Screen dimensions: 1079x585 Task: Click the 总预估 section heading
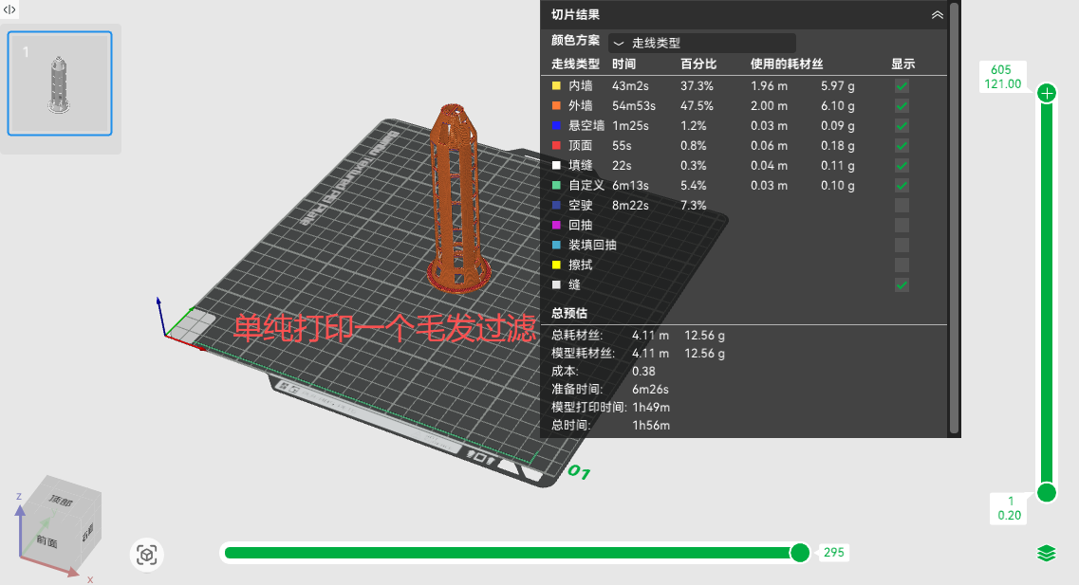[569, 314]
